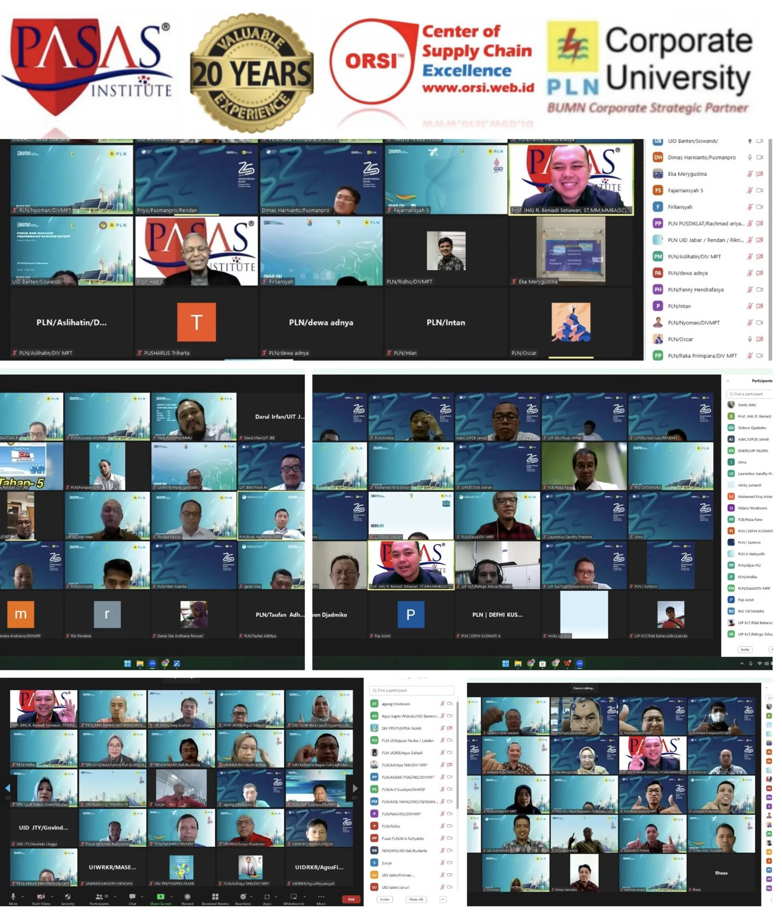The image size is (782, 917).
Task: Toggle camera icon for DIV PPI/PUSPITA FAJAR
Action: (x=449, y=728)
